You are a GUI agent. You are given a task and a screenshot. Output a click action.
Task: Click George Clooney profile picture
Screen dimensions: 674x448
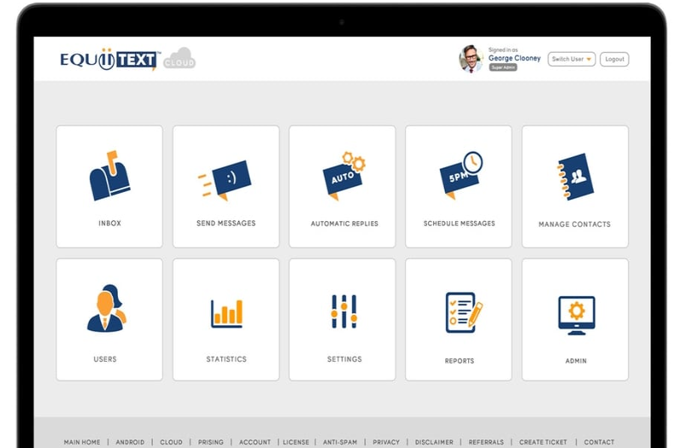click(471, 59)
